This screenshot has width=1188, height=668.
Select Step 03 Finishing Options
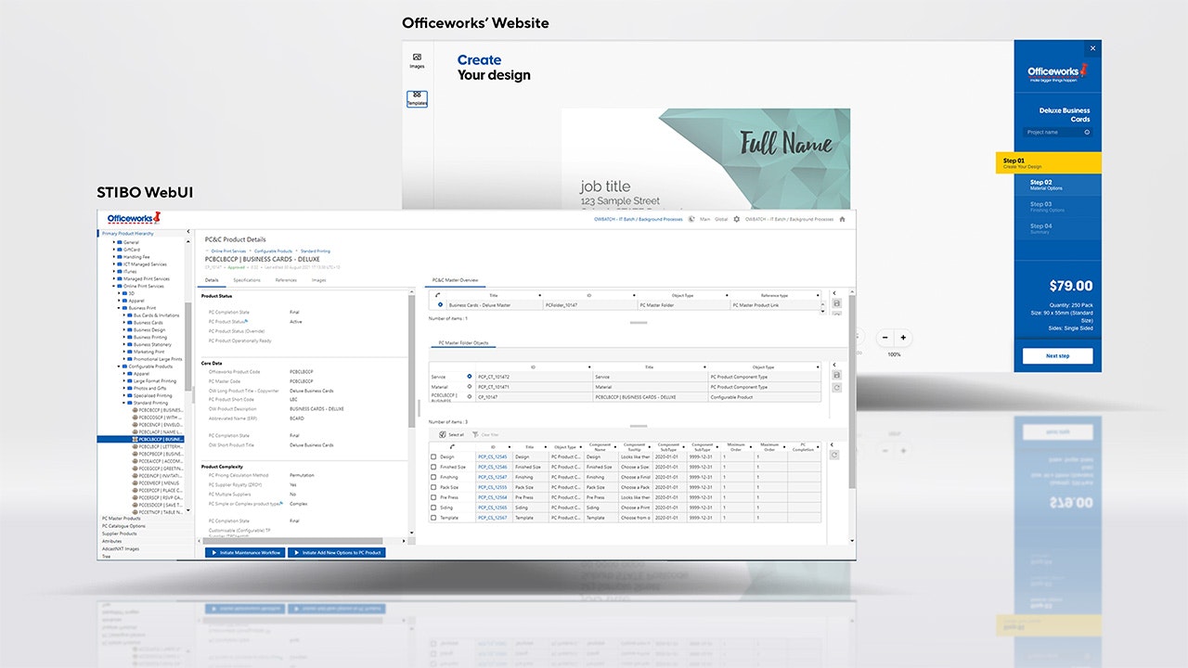pos(1057,207)
